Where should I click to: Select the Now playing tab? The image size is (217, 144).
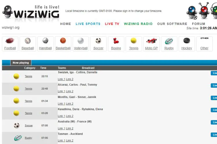point(21,63)
